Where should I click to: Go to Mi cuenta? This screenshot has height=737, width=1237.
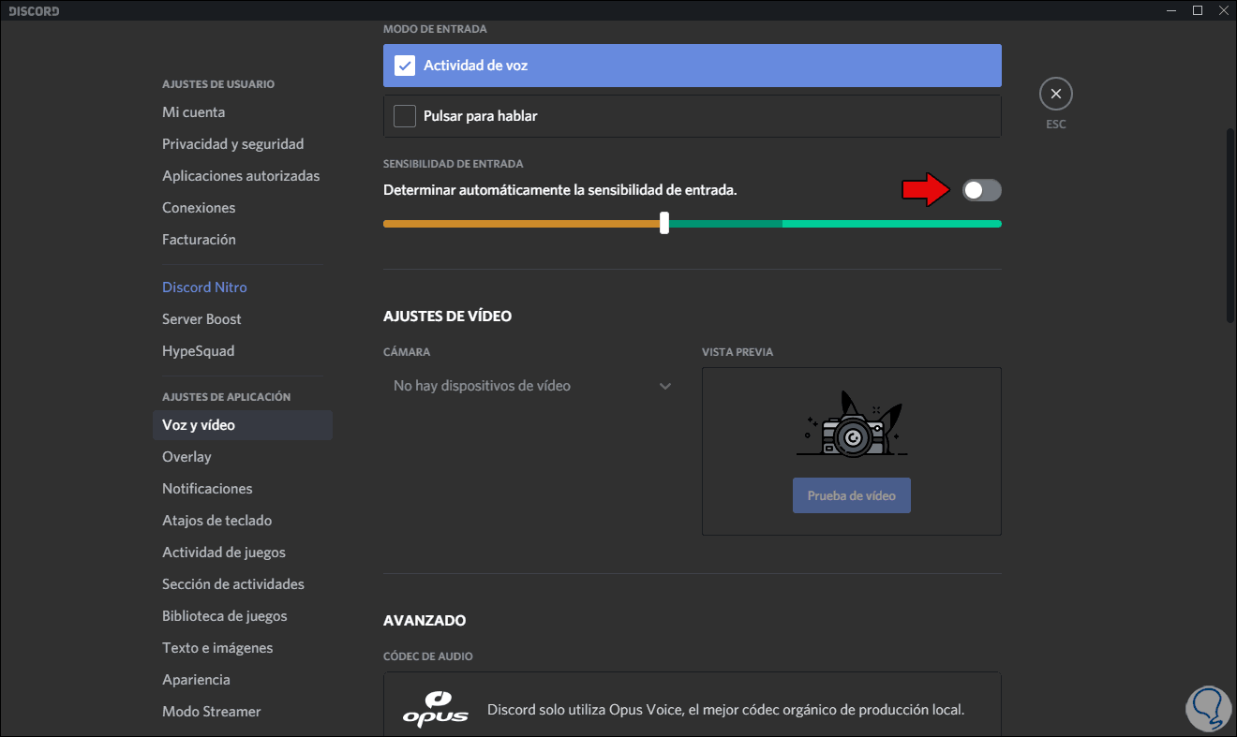click(193, 111)
